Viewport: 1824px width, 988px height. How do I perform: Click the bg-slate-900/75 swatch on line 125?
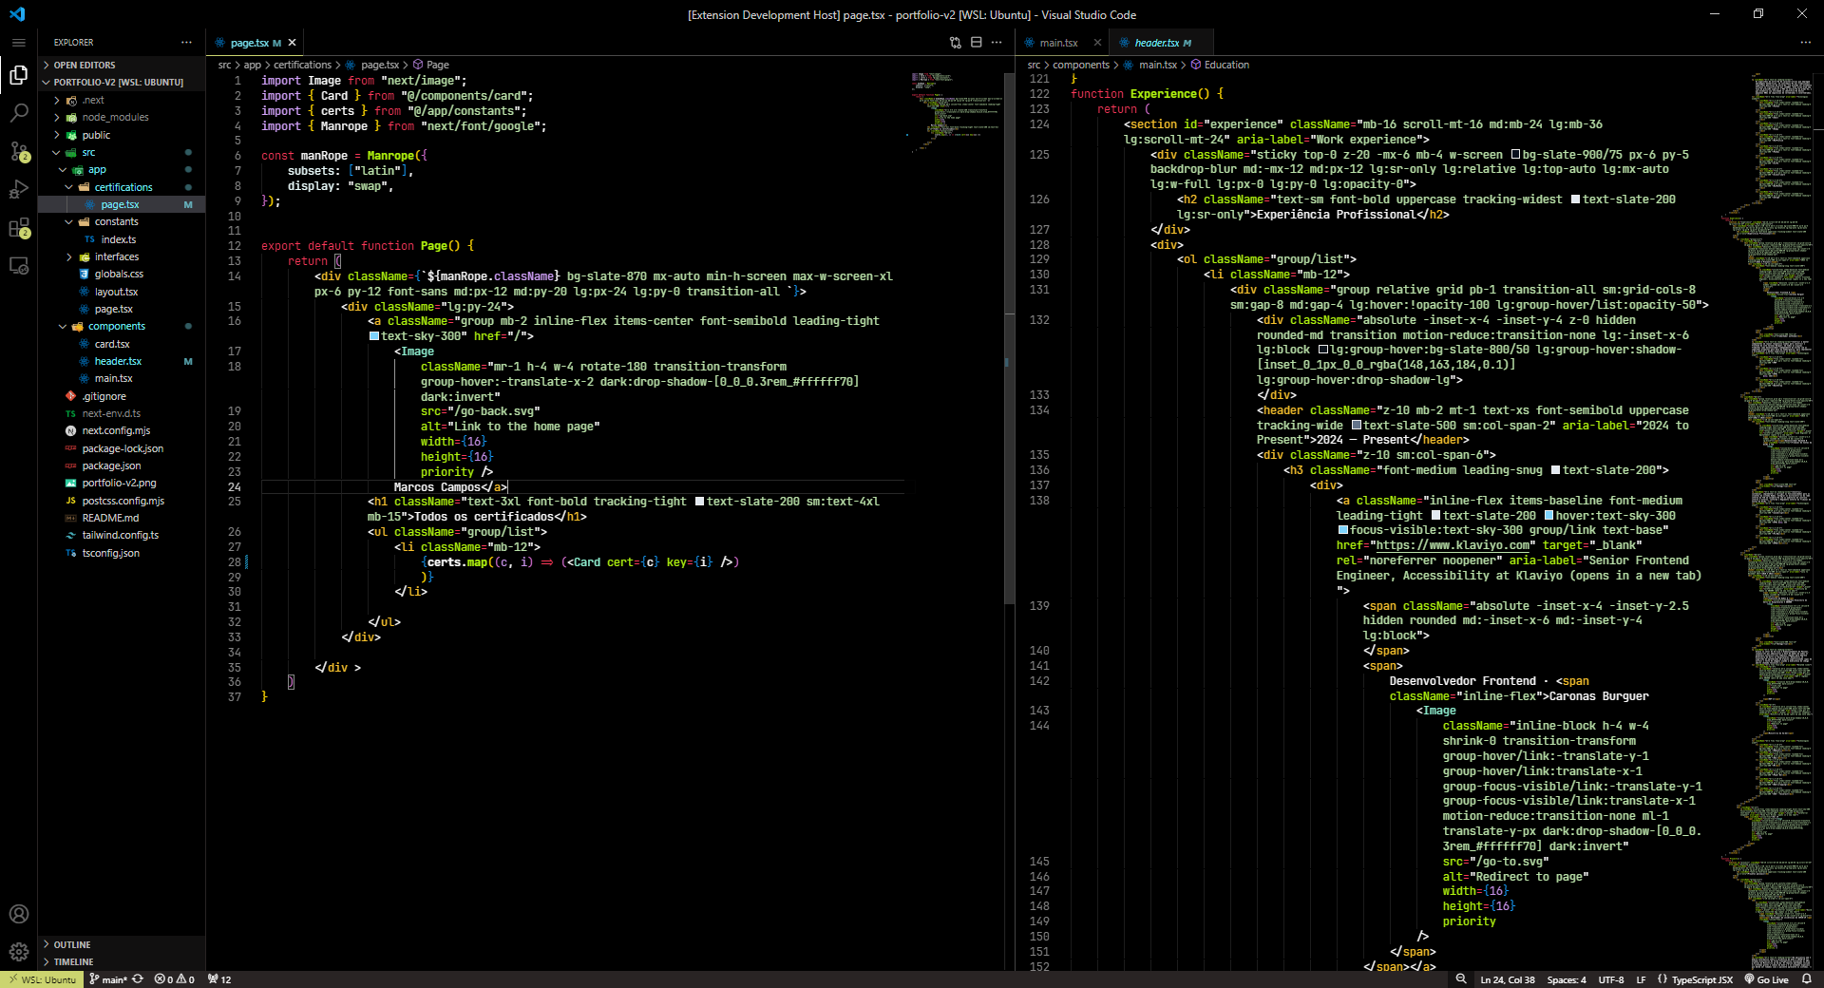tap(1516, 155)
